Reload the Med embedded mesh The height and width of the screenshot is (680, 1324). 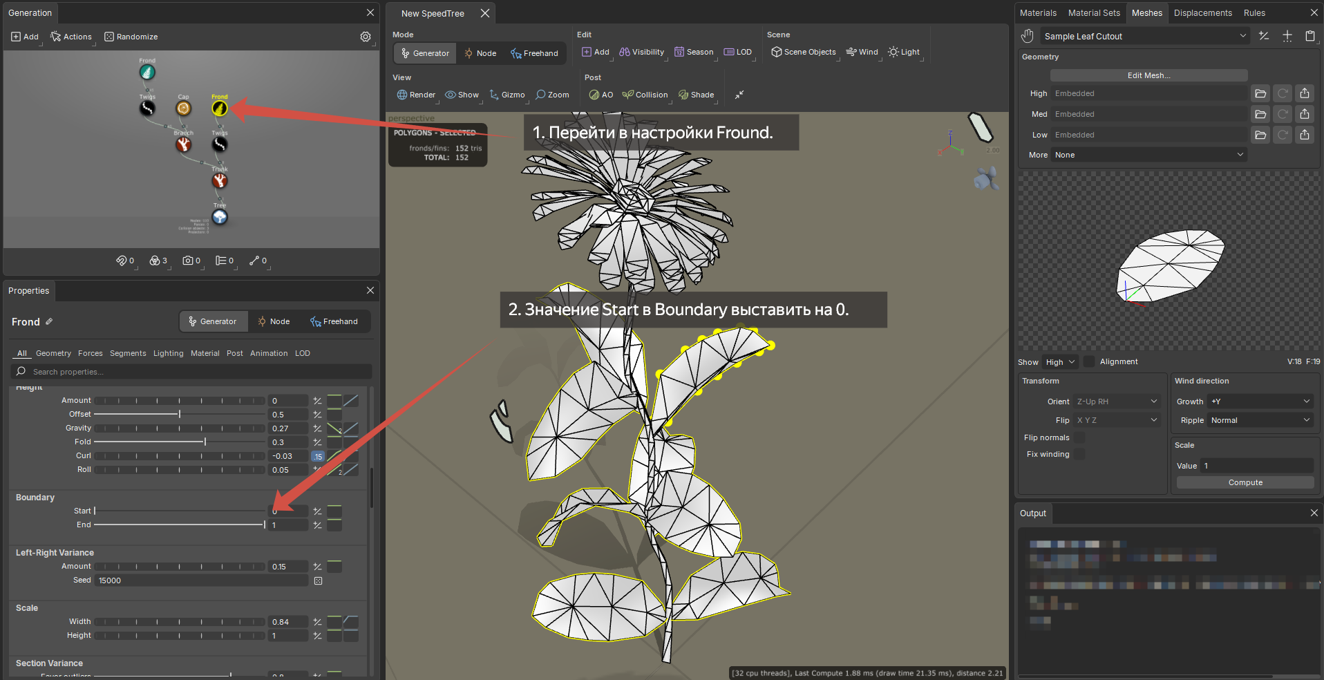pyautogui.click(x=1283, y=114)
